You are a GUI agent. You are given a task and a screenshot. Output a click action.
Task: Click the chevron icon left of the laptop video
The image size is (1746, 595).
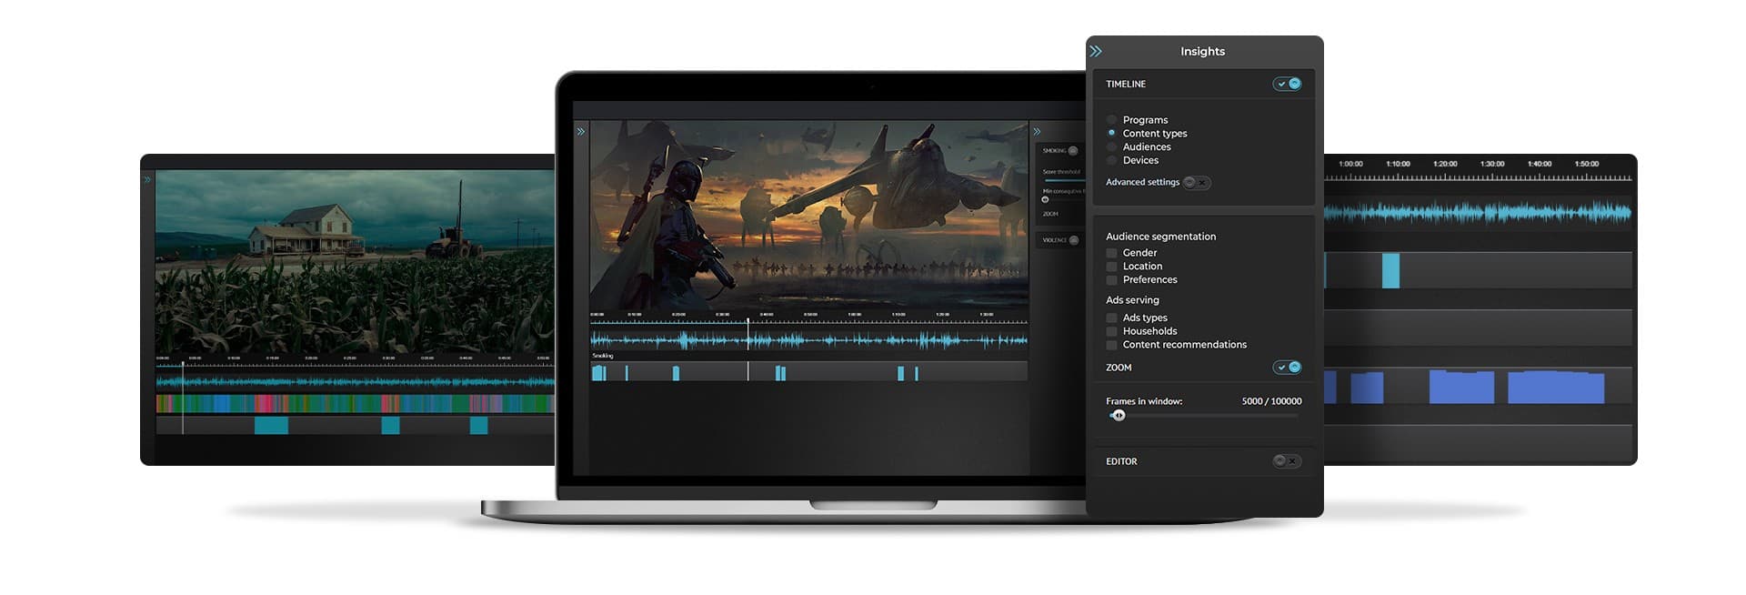(581, 132)
